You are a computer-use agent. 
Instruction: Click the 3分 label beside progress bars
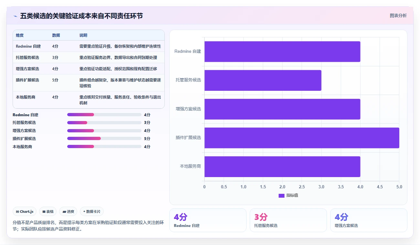pyautogui.click(x=147, y=123)
